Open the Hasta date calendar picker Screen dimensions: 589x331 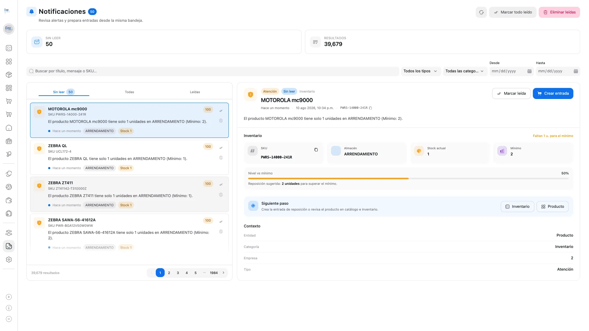tap(576, 71)
